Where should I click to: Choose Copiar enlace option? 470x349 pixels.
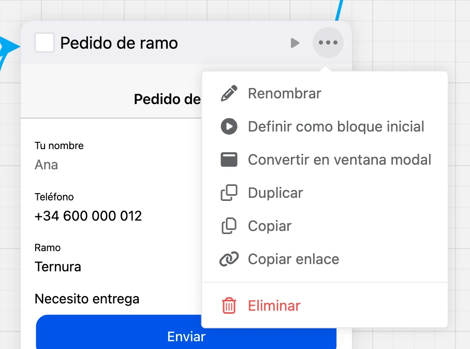(x=325, y=259)
